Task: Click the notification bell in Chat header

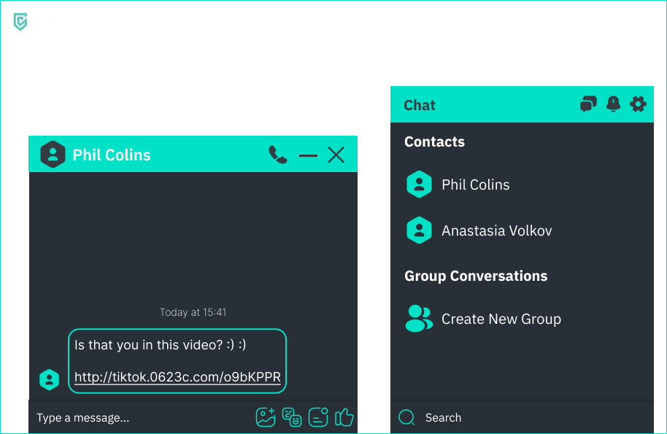Action: point(613,104)
